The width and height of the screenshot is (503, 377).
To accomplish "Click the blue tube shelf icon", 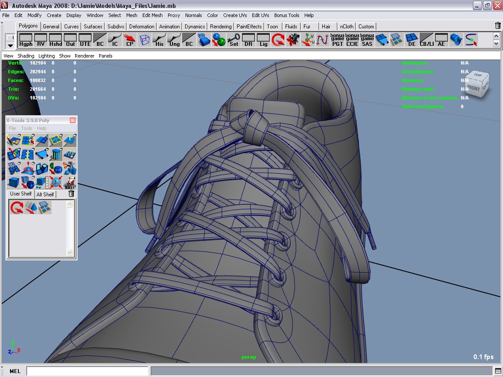I will point(456,40).
